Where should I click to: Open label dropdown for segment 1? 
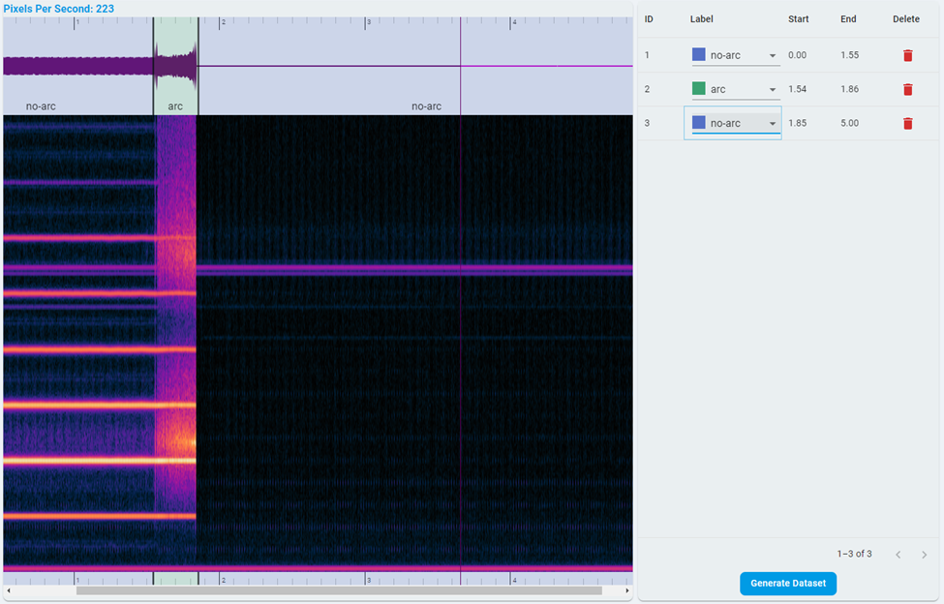(772, 56)
